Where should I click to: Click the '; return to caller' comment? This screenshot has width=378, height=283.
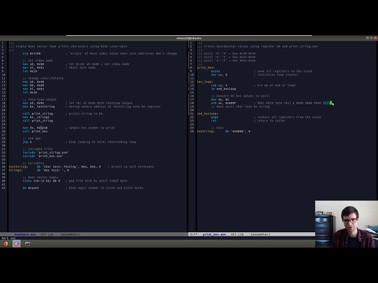click(x=269, y=120)
